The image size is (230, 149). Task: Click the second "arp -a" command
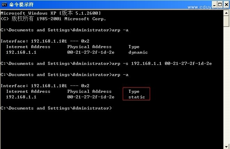(x=120, y=75)
